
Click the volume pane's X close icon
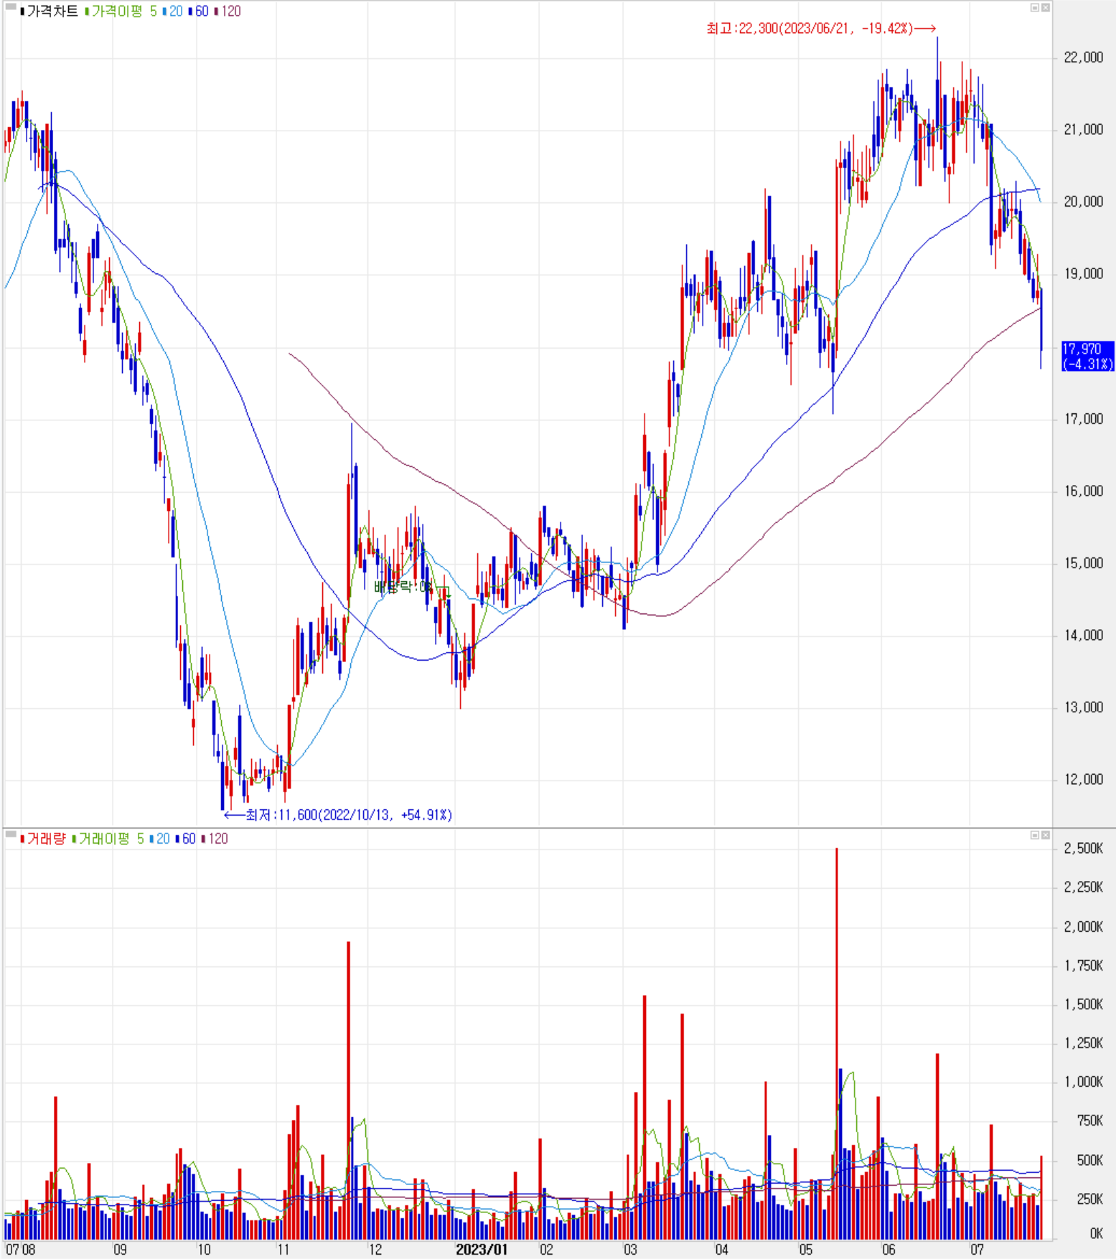pyautogui.click(x=1046, y=835)
